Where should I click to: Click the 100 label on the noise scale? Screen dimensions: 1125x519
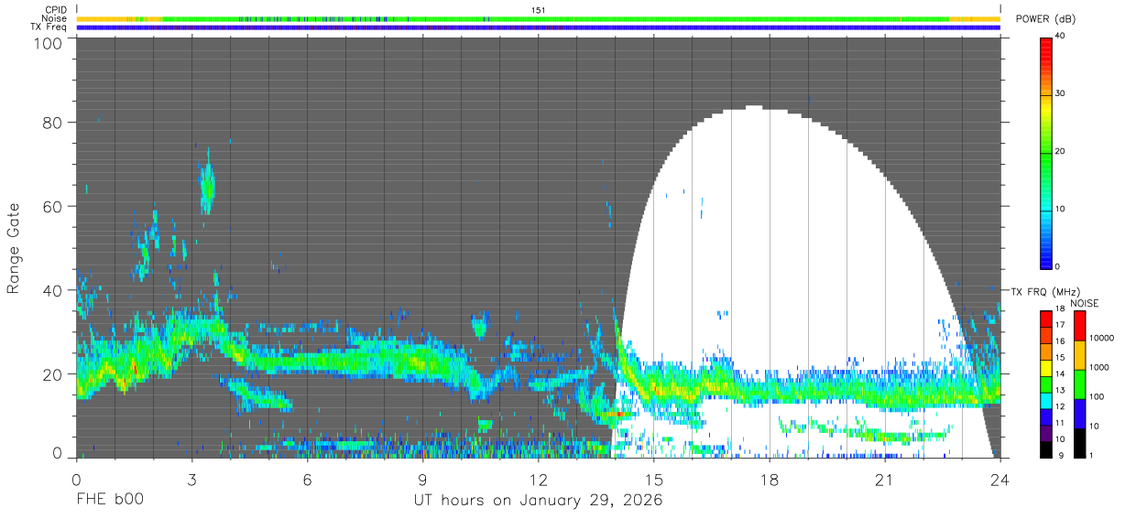coord(1095,396)
